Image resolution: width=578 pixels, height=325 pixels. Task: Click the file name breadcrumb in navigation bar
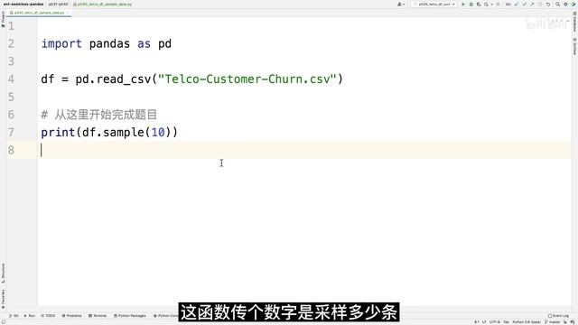(x=102, y=4)
